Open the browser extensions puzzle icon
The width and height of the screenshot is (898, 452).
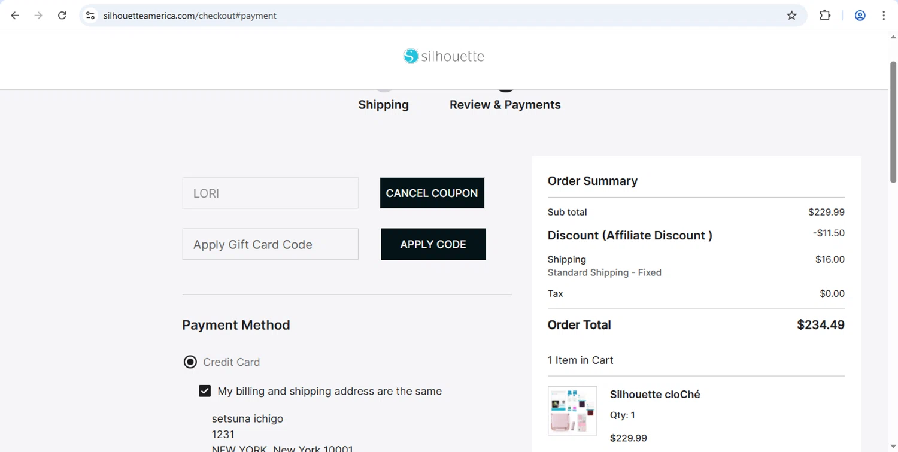(825, 16)
